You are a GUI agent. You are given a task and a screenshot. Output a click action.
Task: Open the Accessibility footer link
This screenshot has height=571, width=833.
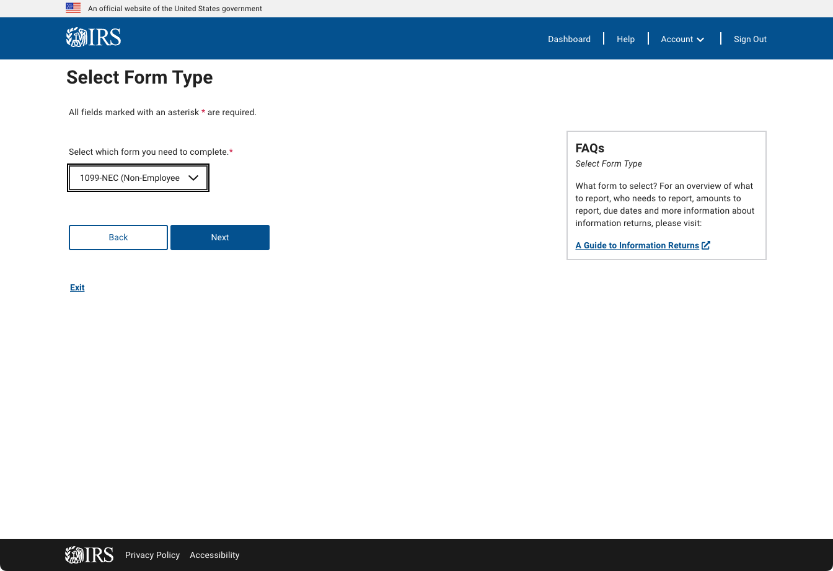click(x=214, y=555)
